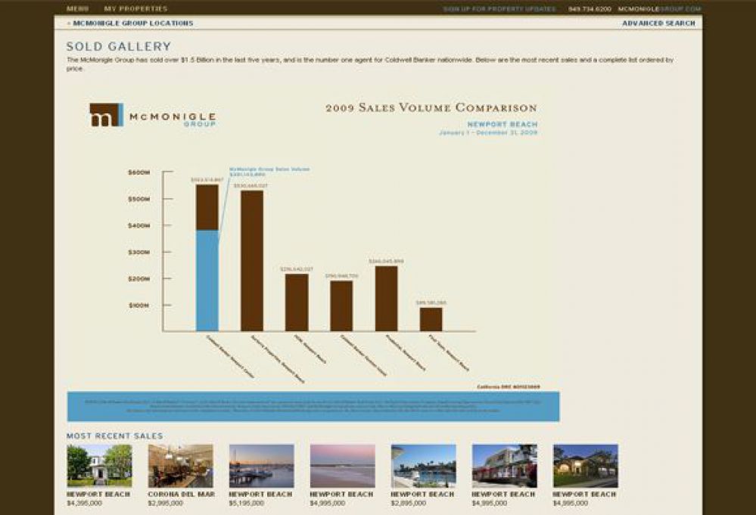Open the pink dusk beach thumbnail
Viewport: 756px width, 515px height.
342,466
